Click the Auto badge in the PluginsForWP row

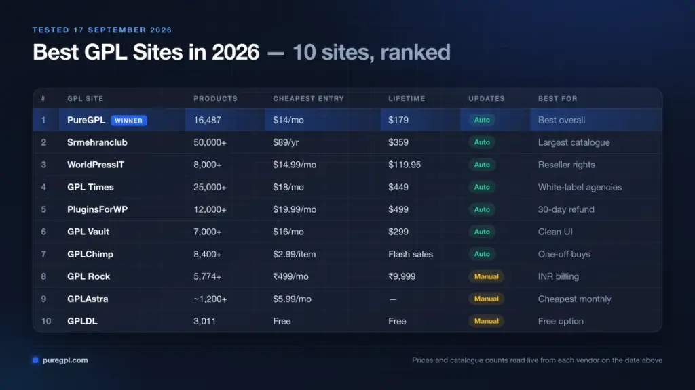point(482,209)
